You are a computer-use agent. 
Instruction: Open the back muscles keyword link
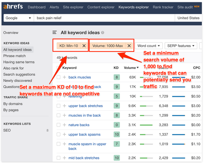pyautogui.click(x=80, y=77)
